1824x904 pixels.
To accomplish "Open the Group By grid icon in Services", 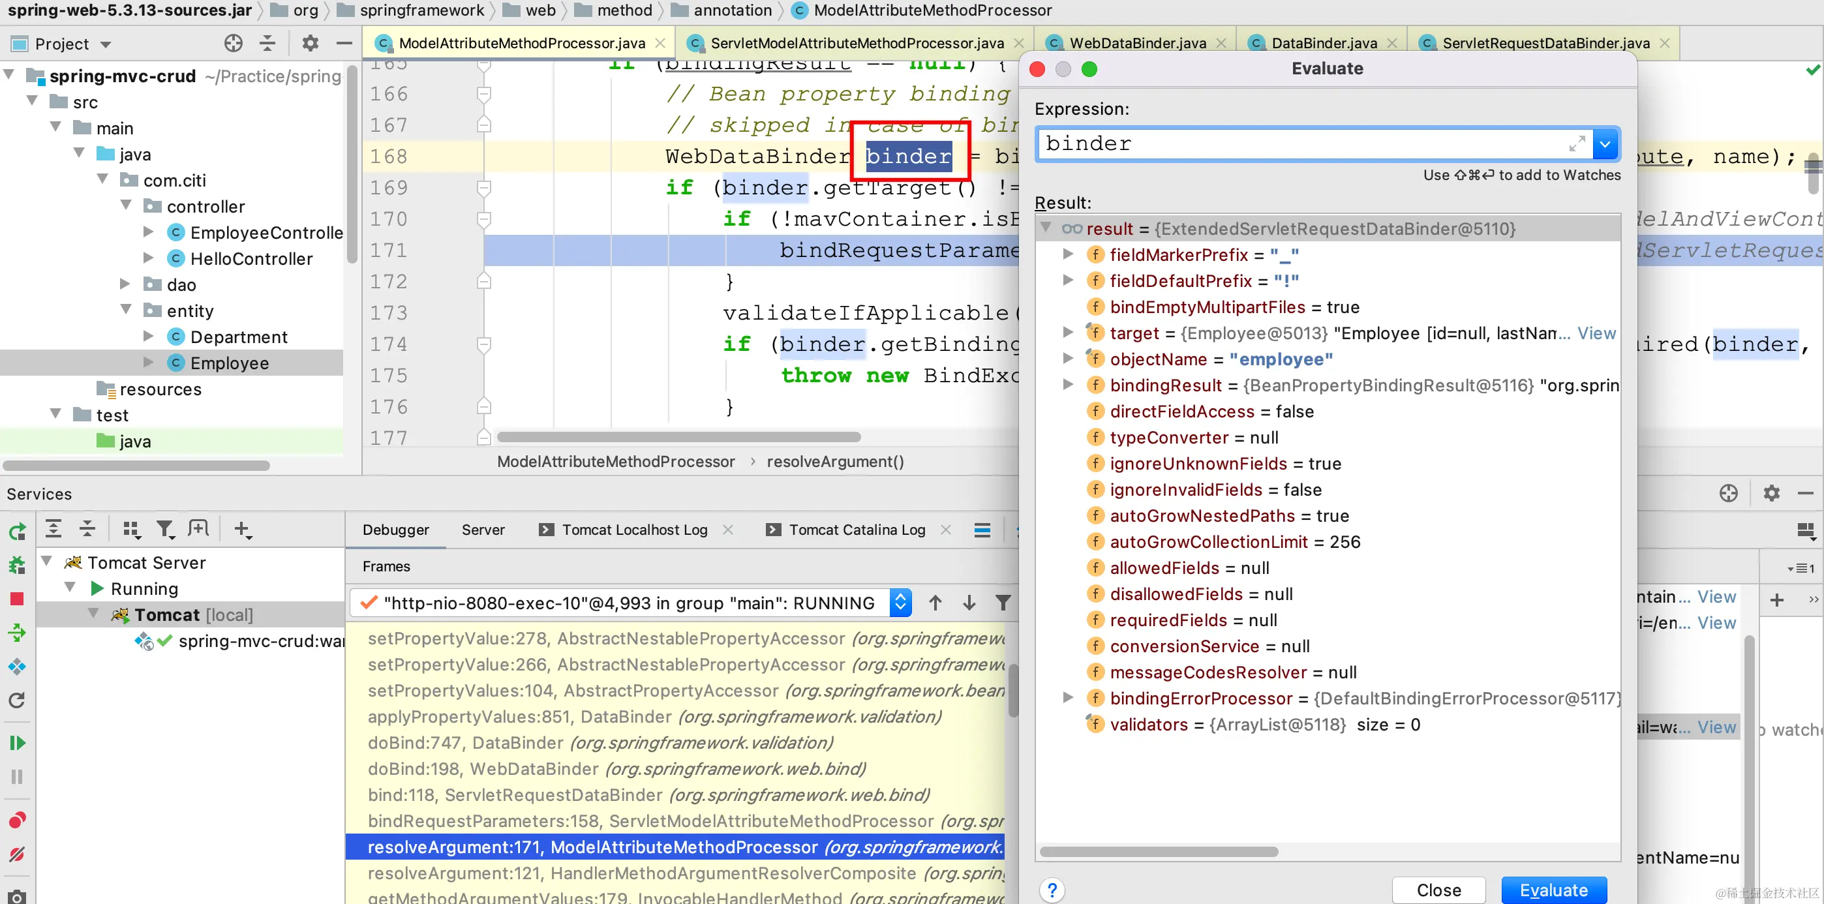I will [x=132, y=529].
